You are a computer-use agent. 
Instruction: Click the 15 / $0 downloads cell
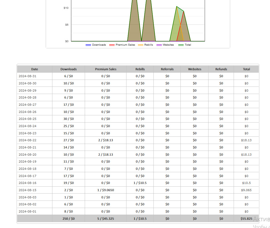pyautogui.click(x=68, y=133)
